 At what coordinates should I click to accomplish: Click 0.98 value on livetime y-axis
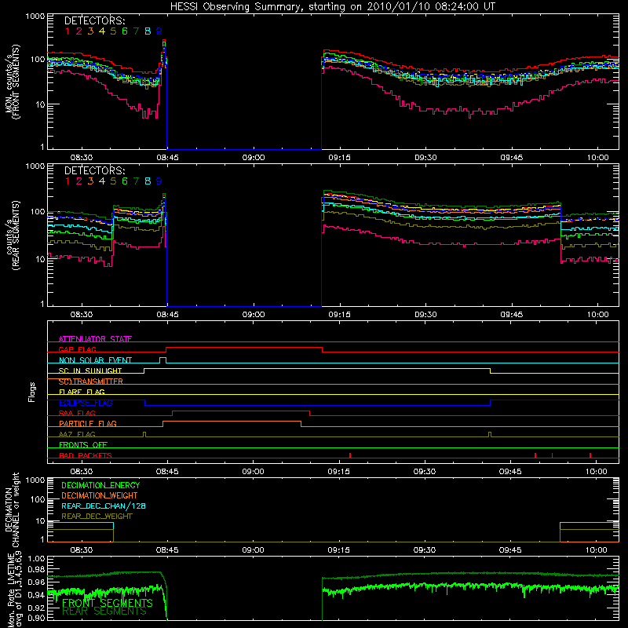pyautogui.click(x=36, y=570)
